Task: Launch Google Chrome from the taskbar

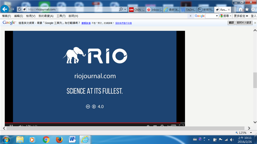Action: point(46,139)
